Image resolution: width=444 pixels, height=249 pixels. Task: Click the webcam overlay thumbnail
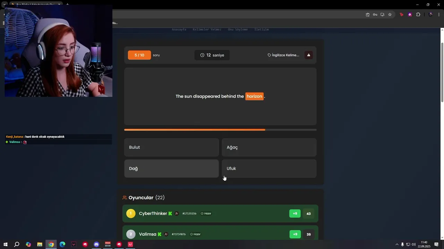[x=58, y=51]
